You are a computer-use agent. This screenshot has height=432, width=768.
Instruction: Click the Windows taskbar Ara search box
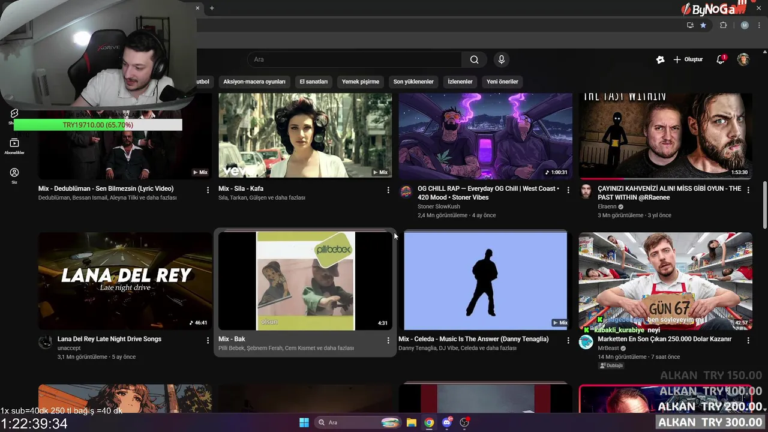click(358, 422)
